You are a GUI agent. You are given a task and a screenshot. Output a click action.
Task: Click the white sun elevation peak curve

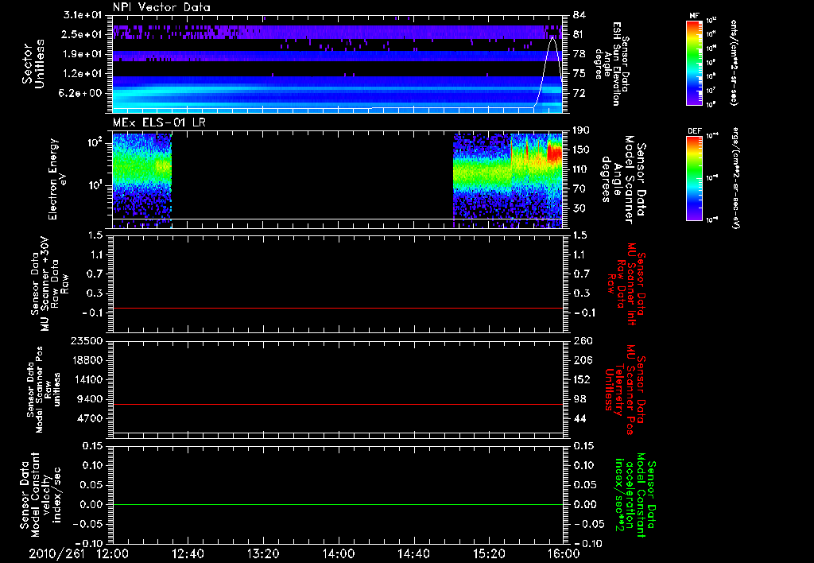[x=552, y=40]
